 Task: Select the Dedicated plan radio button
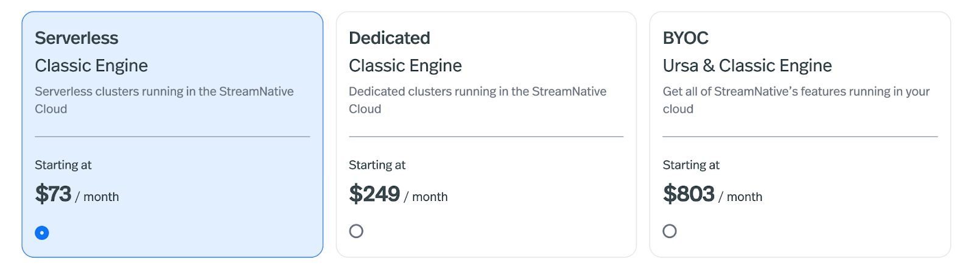(356, 231)
